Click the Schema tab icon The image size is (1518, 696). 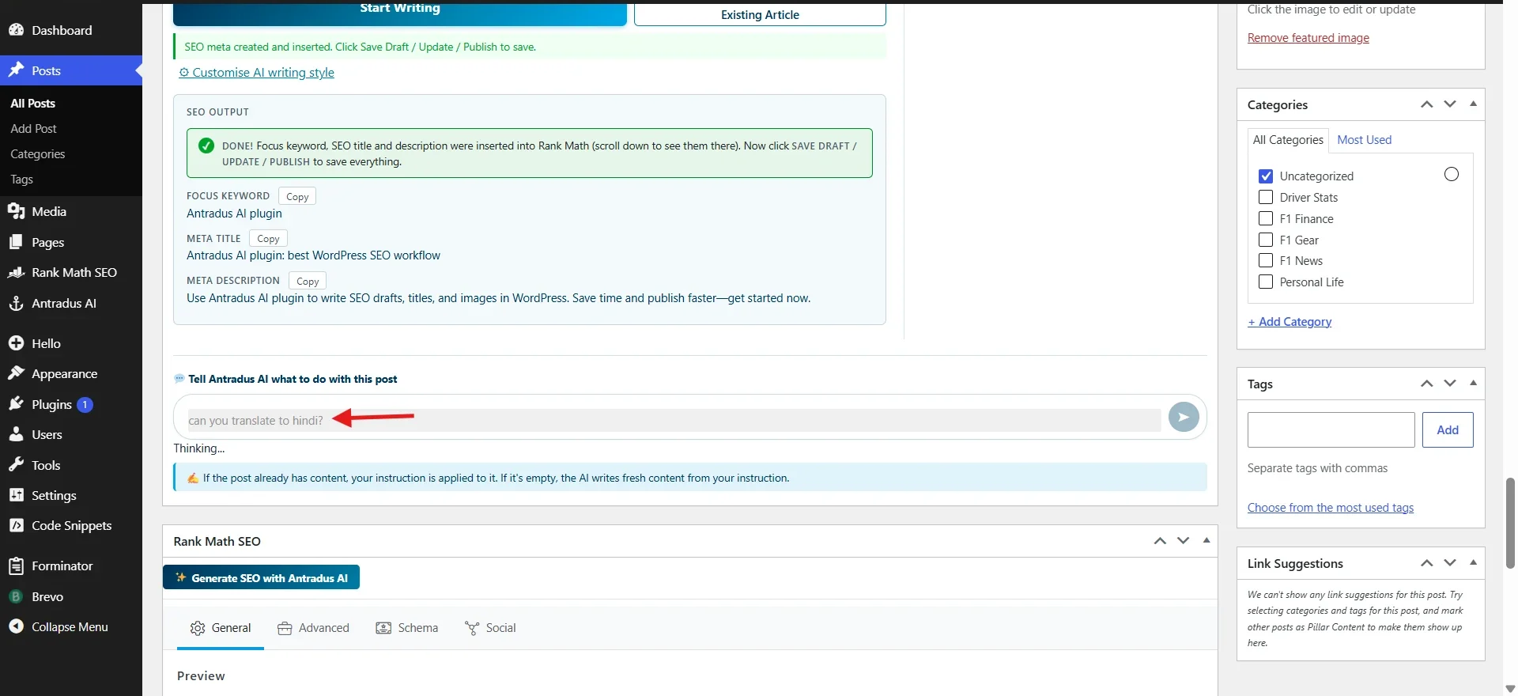[x=383, y=628]
